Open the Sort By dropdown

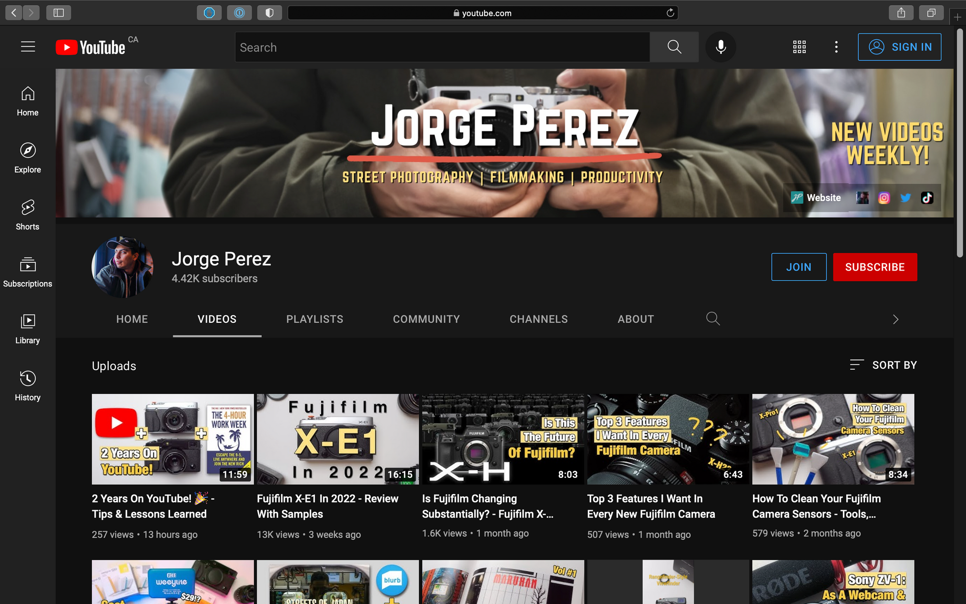[883, 365]
